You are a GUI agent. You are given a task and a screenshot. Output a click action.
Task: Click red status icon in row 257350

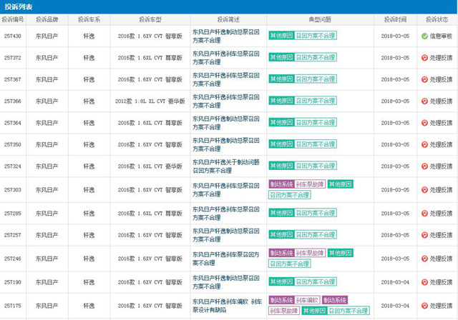(x=424, y=144)
